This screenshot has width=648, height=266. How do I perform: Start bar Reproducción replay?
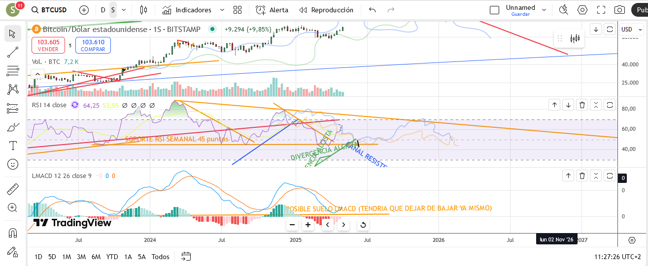coord(326,10)
